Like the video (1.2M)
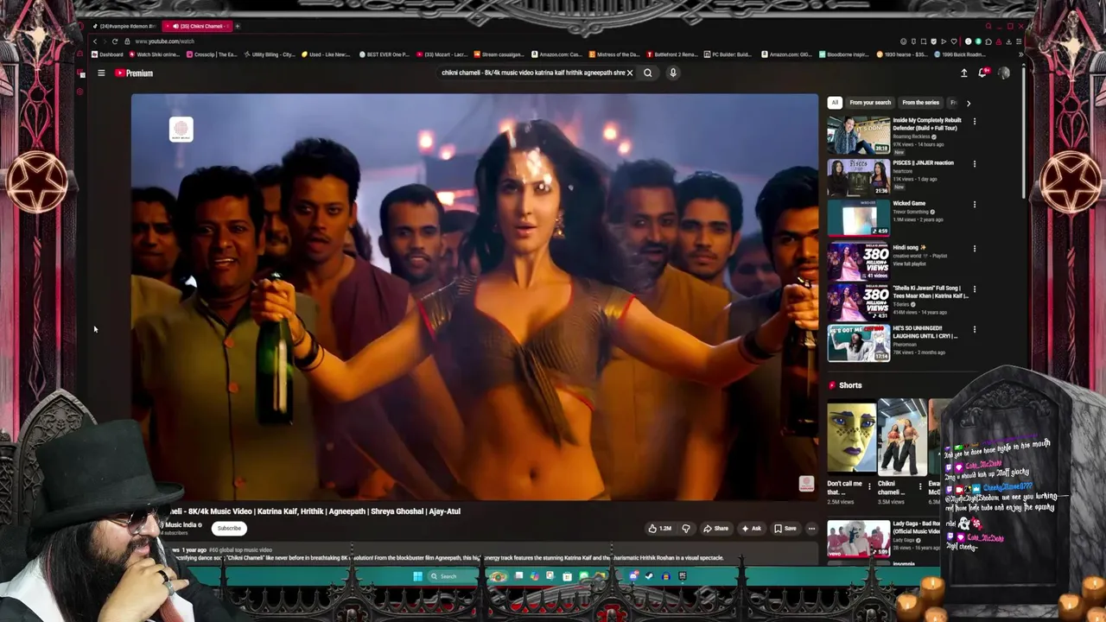The height and width of the screenshot is (622, 1106). (x=659, y=529)
